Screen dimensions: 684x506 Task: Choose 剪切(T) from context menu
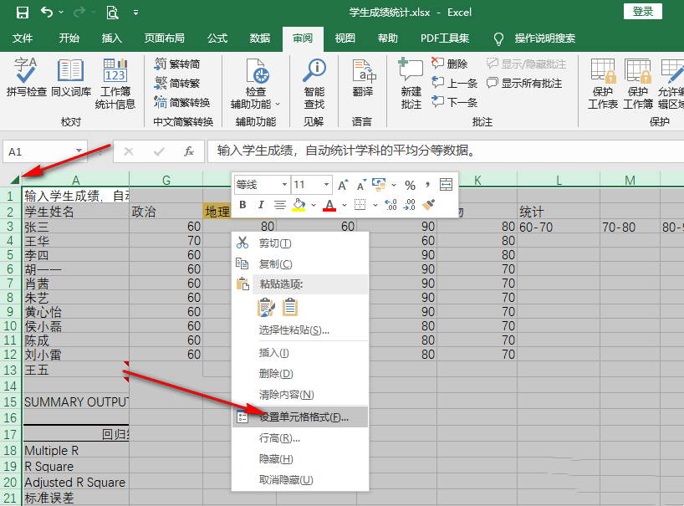pyautogui.click(x=300, y=243)
